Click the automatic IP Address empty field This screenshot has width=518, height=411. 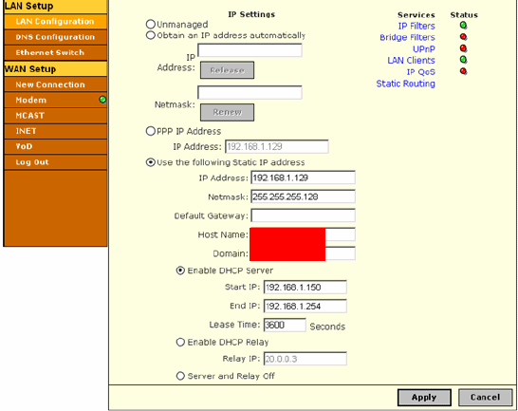[x=250, y=50]
